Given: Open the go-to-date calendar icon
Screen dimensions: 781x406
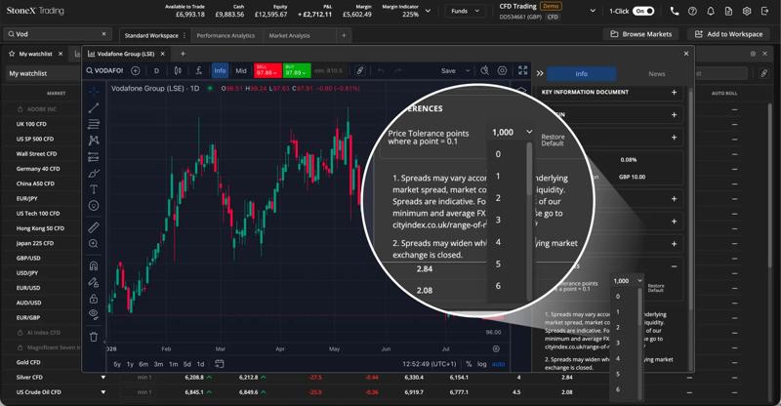Looking at the screenshot, I should [219, 364].
